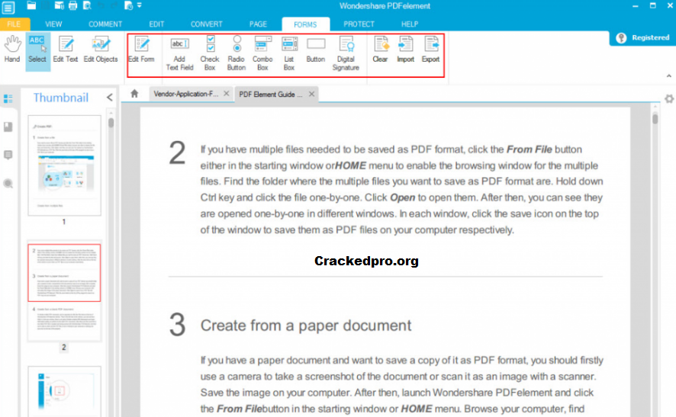
Task: Export form data
Action: [430, 50]
